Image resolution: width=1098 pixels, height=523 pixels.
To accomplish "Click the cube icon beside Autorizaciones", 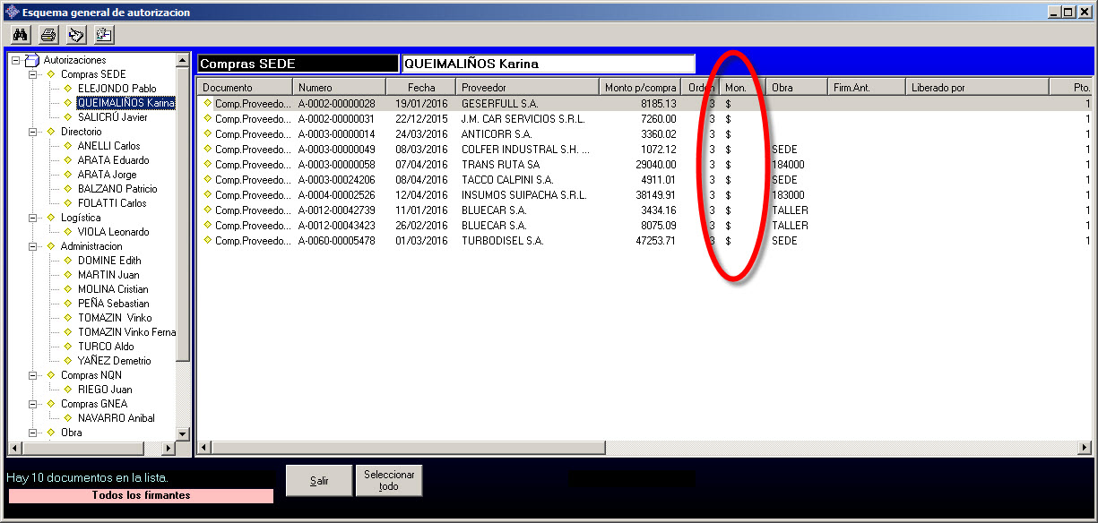I will pyautogui.click(x=32, y=60).
